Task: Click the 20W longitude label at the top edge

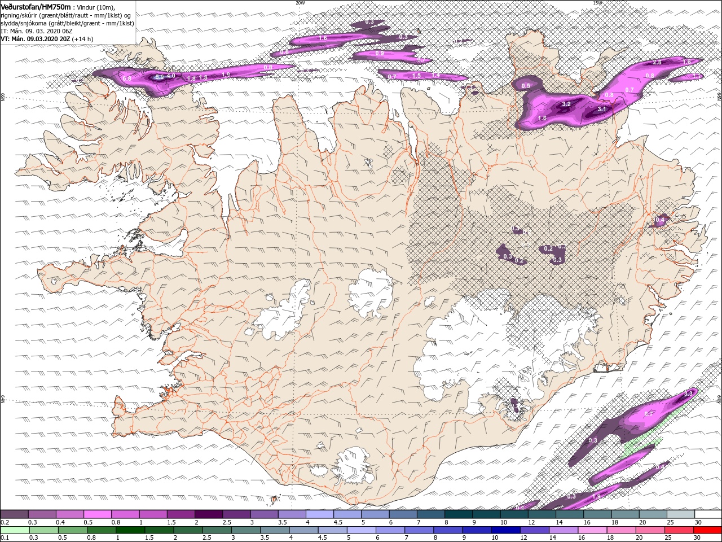Action: coord(300,3)
